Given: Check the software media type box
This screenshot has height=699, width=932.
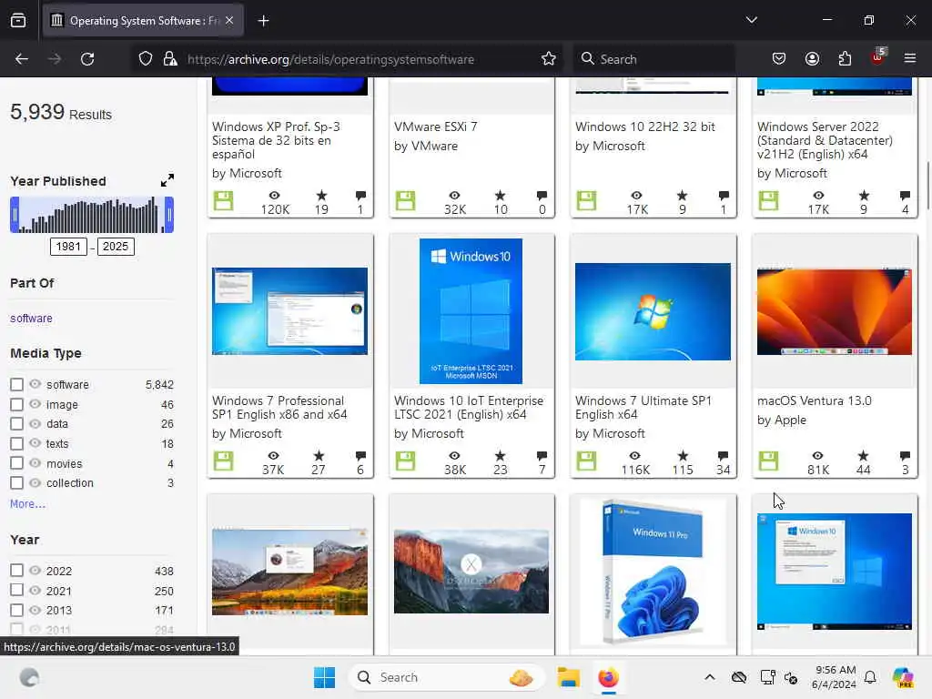Looking at the screenshot, I should pyautogui.click(x=16, y=385).
